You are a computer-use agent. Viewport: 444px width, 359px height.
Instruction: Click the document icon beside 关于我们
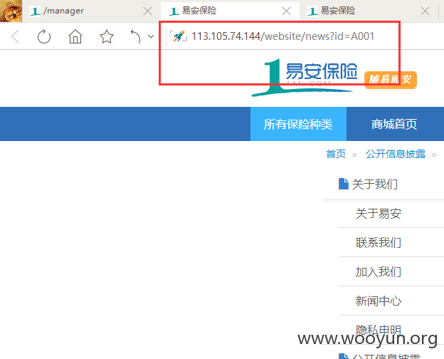click(x=344, y=184)
